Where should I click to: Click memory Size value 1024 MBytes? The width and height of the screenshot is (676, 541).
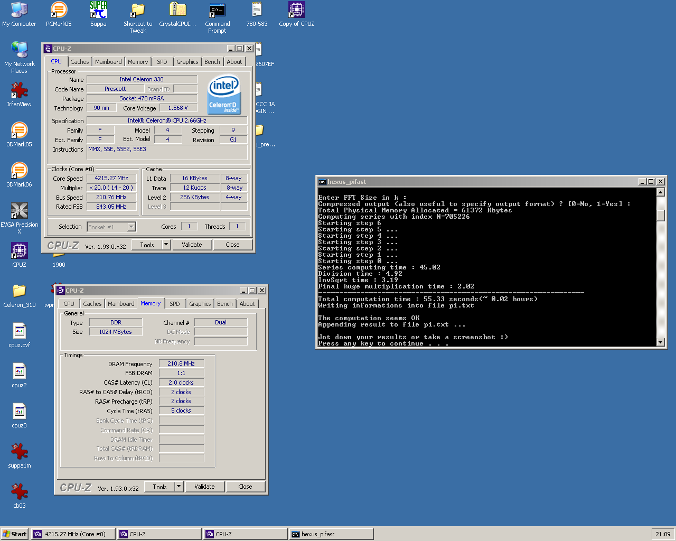[x=116, y=332]
